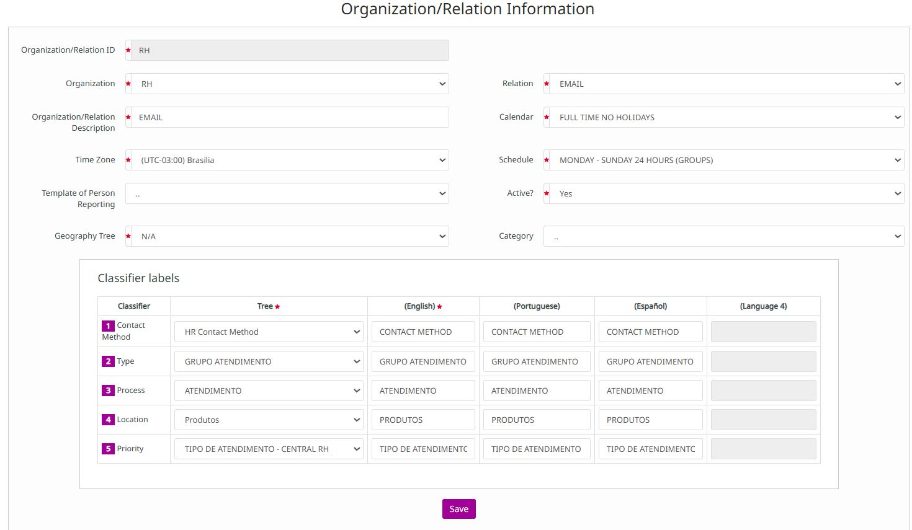Click Language 4 field for Priority row
The width and height of the screenshot is (912, 530).
tap(764, 449)
